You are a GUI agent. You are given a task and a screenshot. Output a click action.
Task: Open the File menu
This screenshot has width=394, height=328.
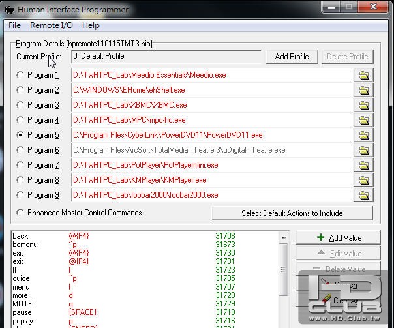(x=14, y=25)
